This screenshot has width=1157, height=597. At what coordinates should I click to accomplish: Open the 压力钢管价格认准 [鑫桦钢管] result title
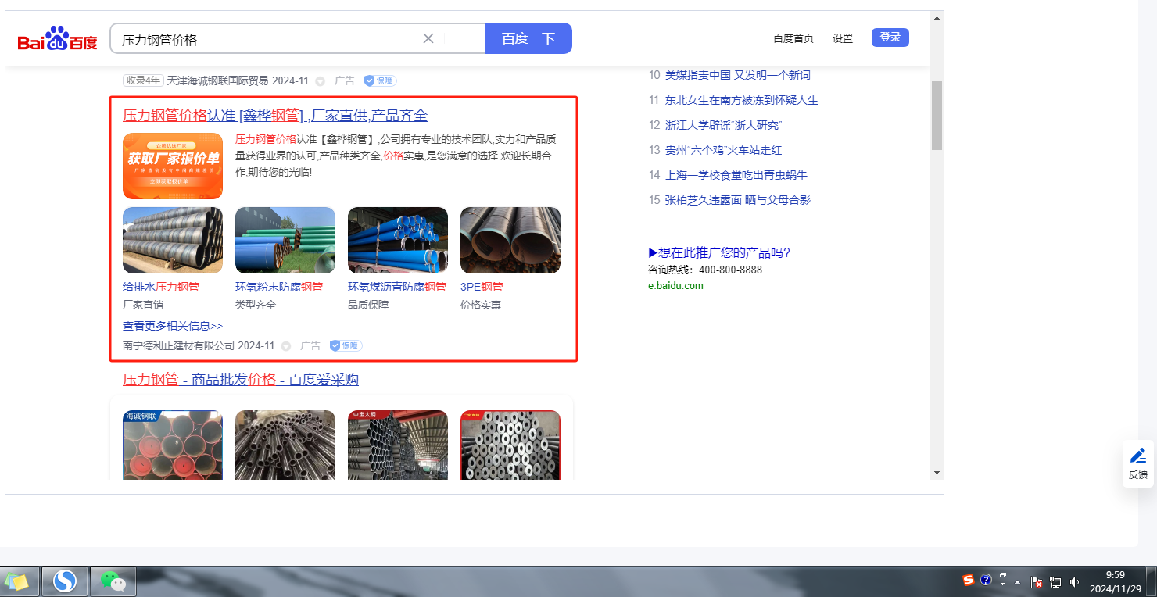[275, 116]
